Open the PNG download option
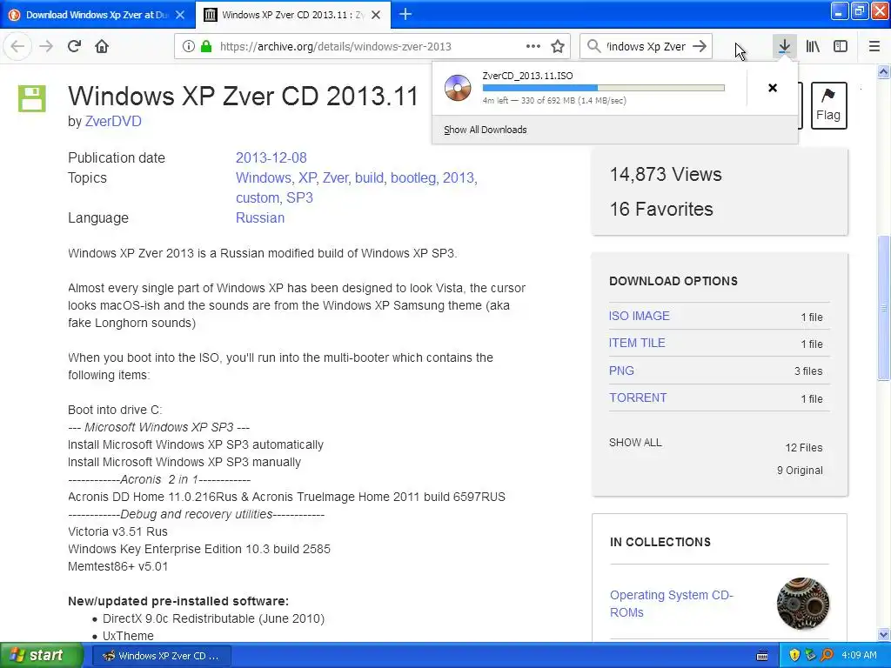 621,371
